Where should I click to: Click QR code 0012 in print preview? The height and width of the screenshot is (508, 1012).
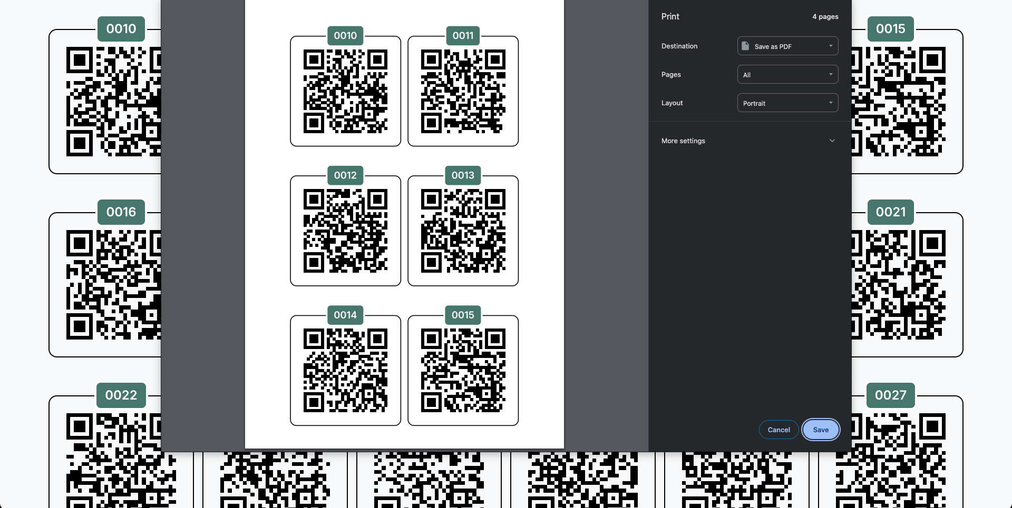(x=345, y=231)
